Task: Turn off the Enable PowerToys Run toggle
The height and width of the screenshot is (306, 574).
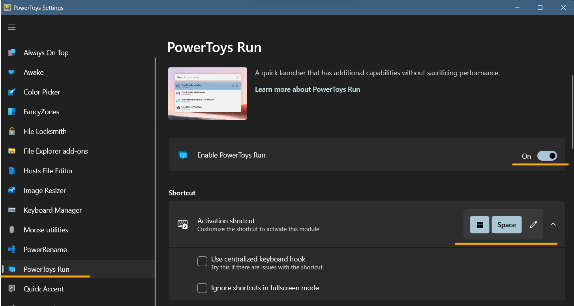Action: 547,156
